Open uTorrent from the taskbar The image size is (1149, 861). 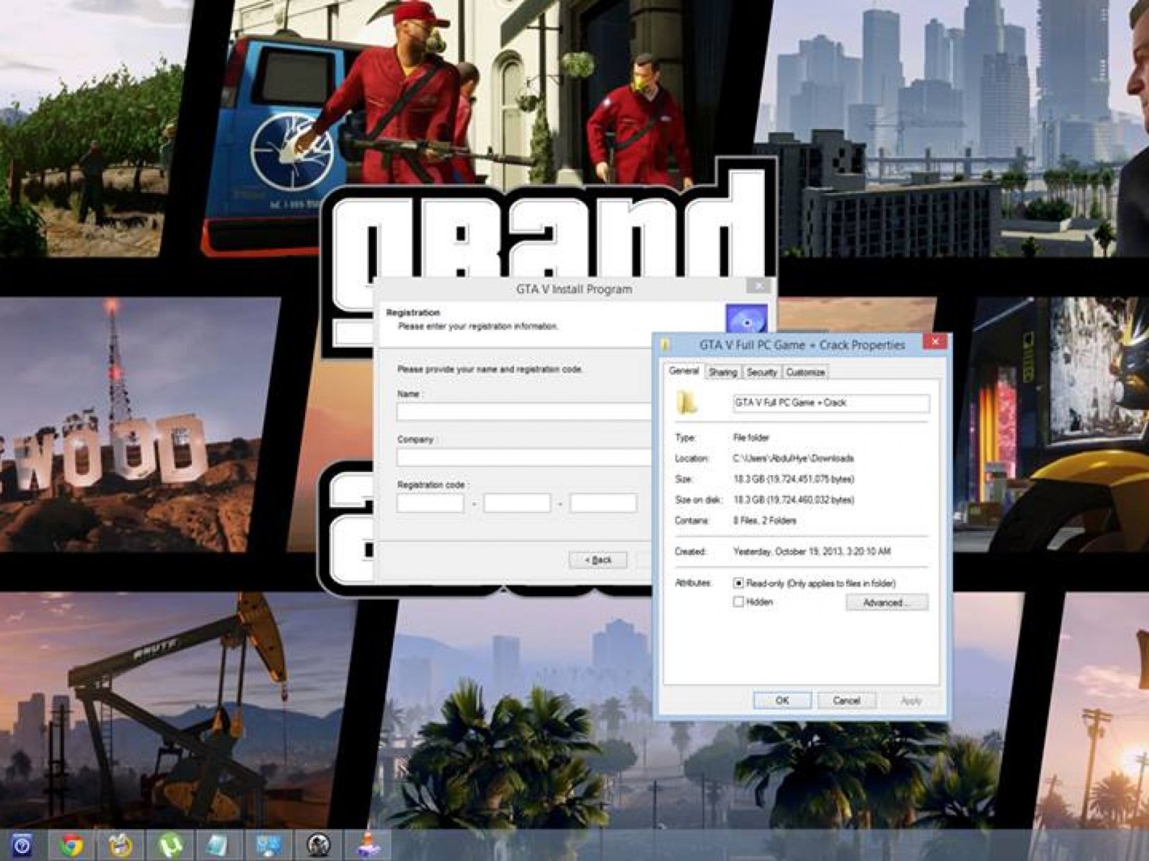coord(170,846)
